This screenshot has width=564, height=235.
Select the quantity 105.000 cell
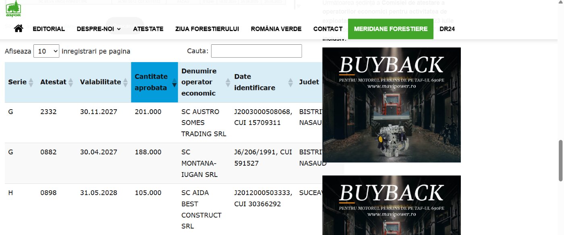coord(148,193)
